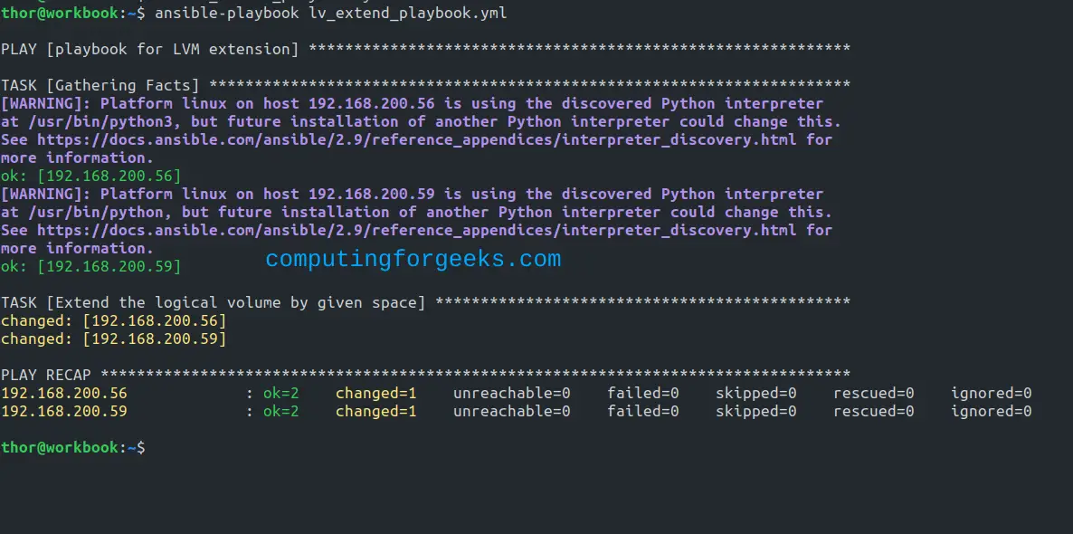
Task: Click failed=0 in the 192.168.200.56 recap row
Action: point(642,393)
